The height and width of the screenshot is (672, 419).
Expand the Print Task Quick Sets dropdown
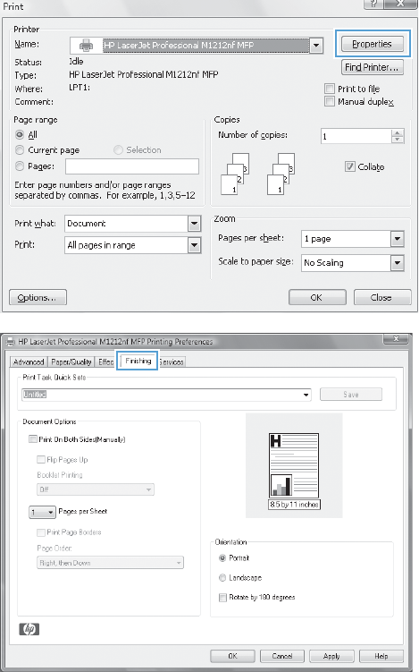click(306, 395)
